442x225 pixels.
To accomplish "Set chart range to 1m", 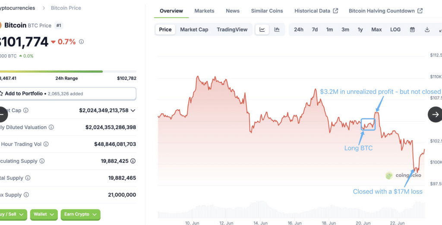I will pyautogui.click(x=329, y=30).
